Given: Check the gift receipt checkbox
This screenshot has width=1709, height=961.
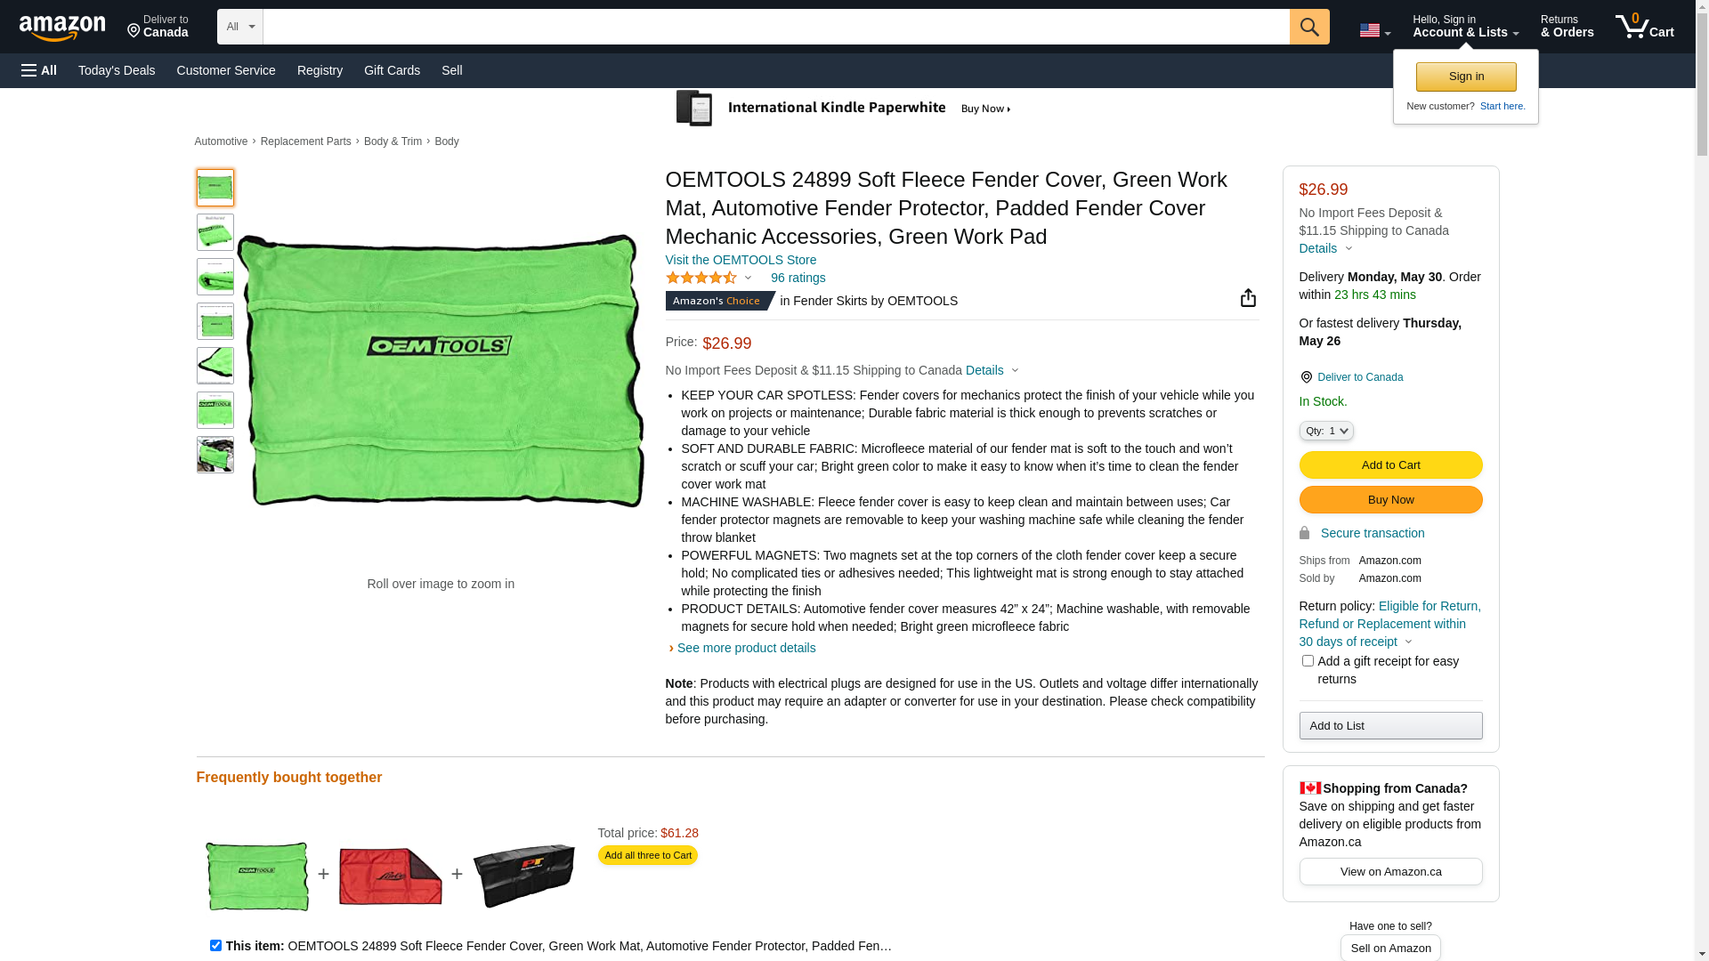Looking at the screenshot, I should point(1308,661).
